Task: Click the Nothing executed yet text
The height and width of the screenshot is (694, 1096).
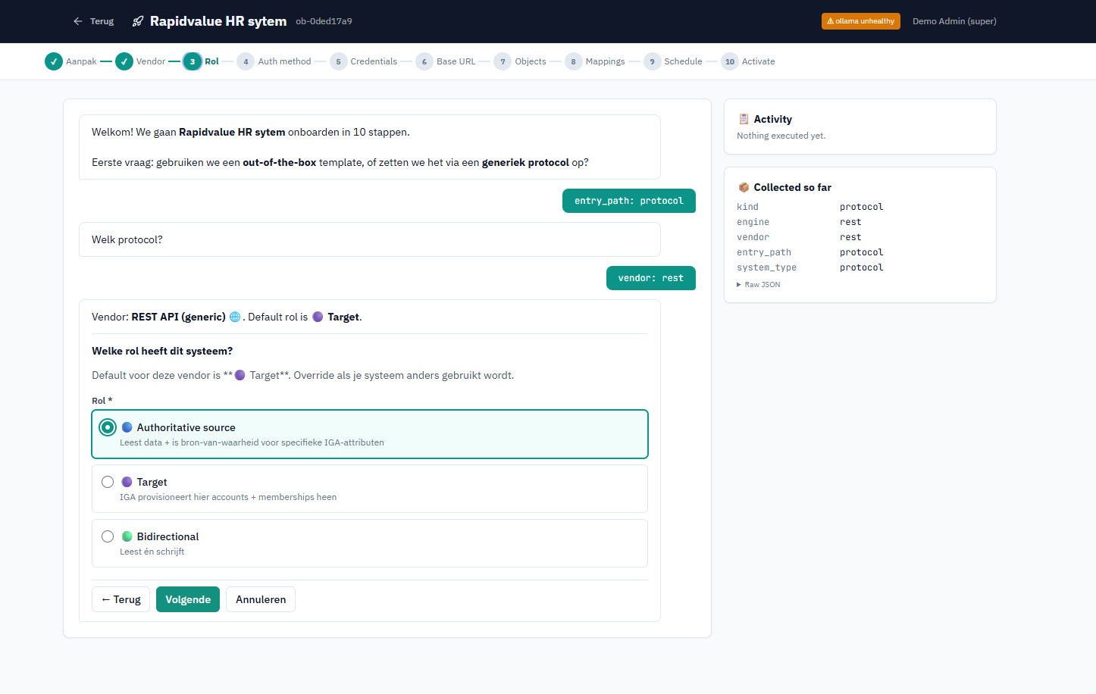Action: 781,136
